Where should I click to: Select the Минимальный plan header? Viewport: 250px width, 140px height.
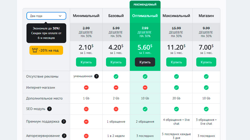pos(86,16)
